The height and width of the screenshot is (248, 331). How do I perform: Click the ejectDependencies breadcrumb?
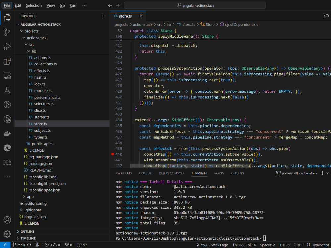pos(239,25)
